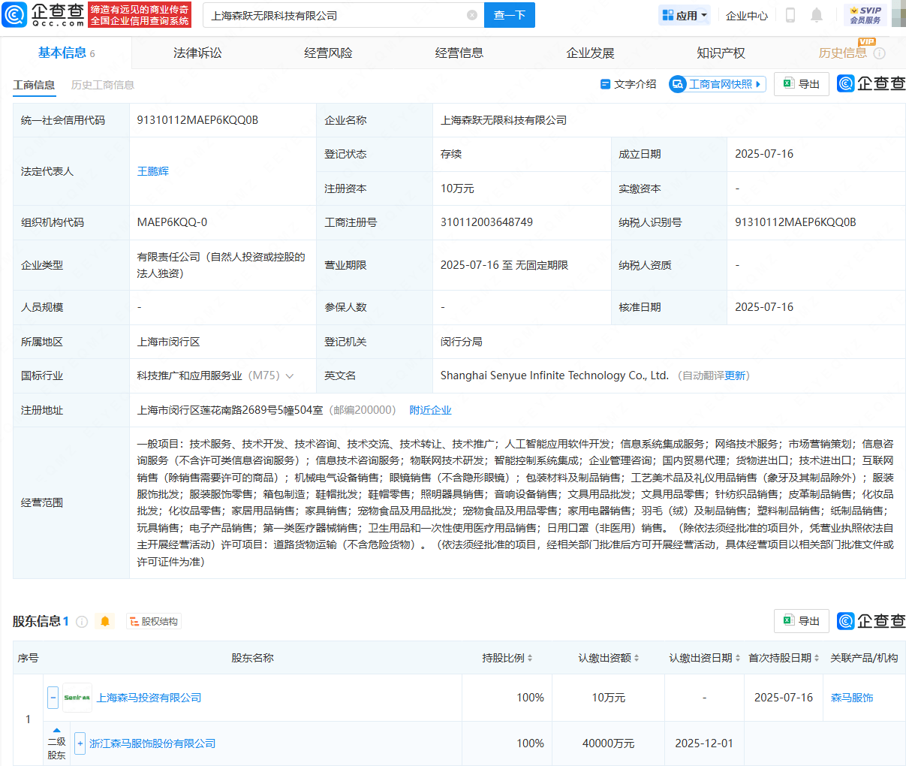Click the Excel 导出 icon above shareholder table

(x=790, y=621)
